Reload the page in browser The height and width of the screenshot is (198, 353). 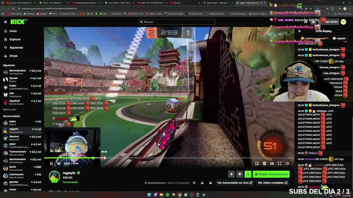point(13,9)
